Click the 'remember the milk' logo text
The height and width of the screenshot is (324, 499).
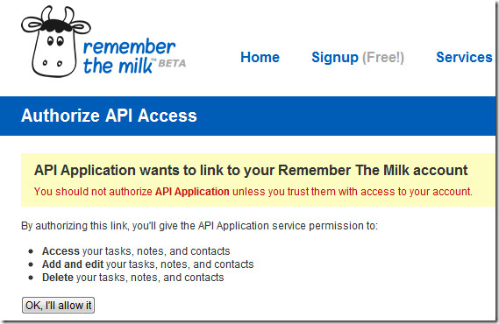pyautogui.click(x=129, y=57)
